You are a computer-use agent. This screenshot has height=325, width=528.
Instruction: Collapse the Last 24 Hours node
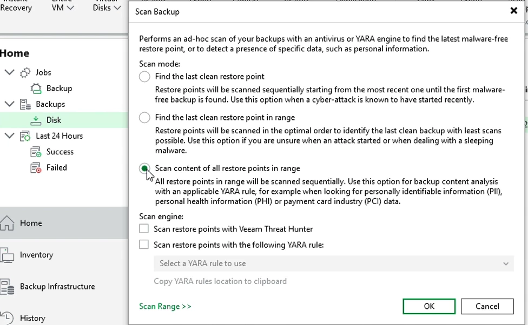9,136
